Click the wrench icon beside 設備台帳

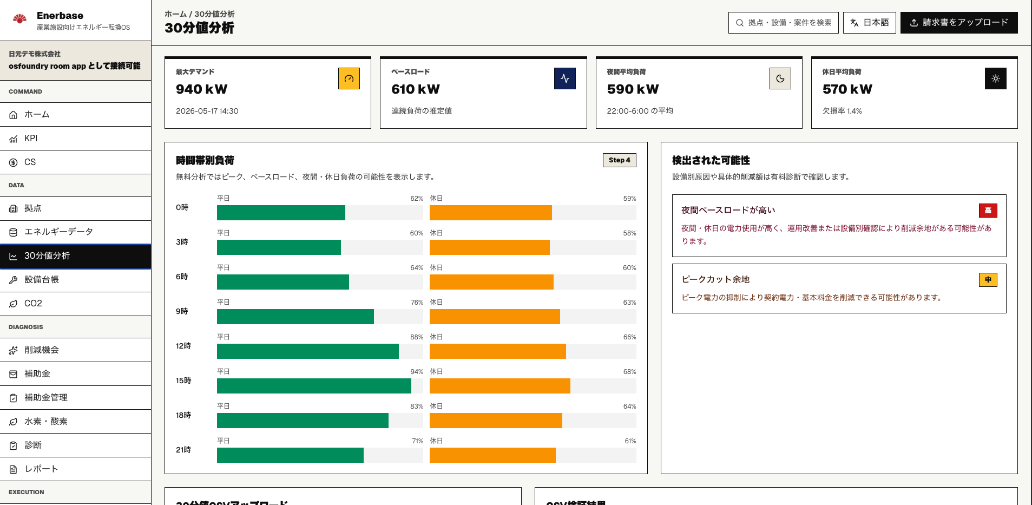click(14, 280)
